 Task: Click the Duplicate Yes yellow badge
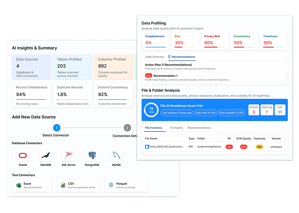click(259, 147)
